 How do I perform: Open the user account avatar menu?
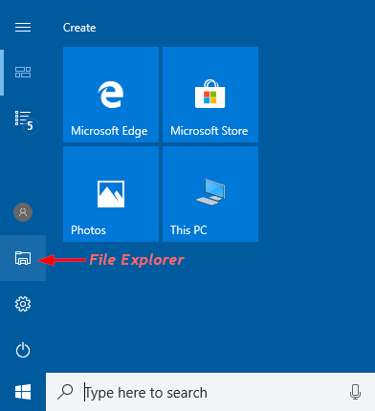coord(23,212)
